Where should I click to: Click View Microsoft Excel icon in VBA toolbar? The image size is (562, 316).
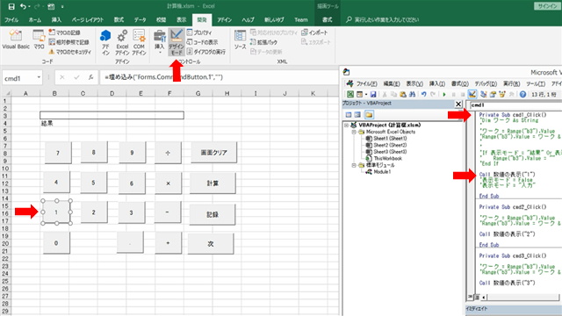pos(350,94)
